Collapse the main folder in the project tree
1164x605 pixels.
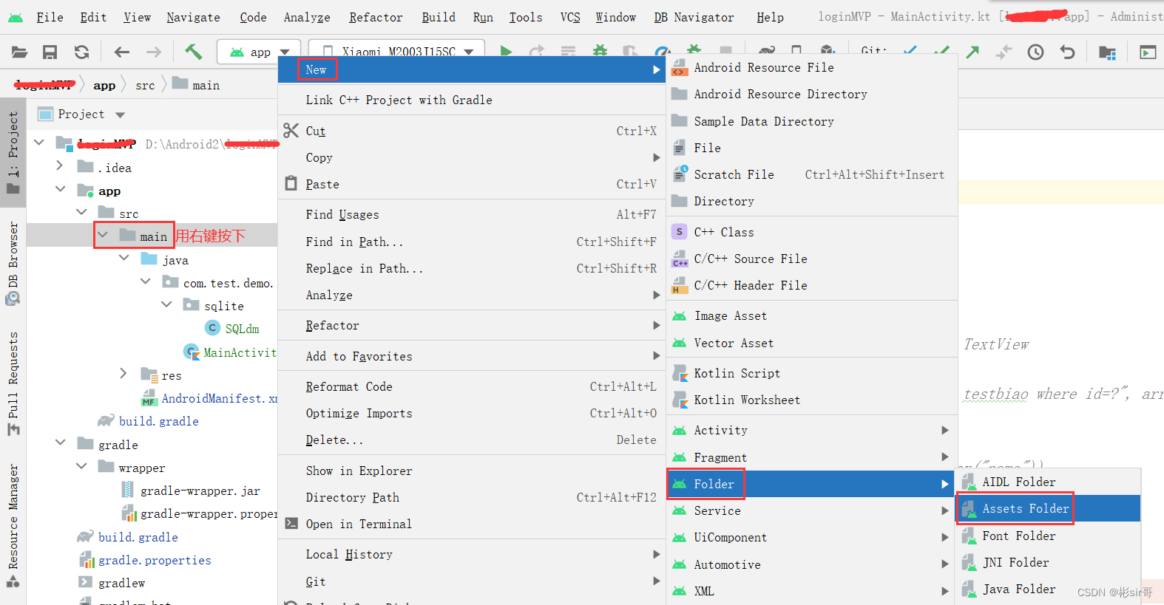point(103,236)
